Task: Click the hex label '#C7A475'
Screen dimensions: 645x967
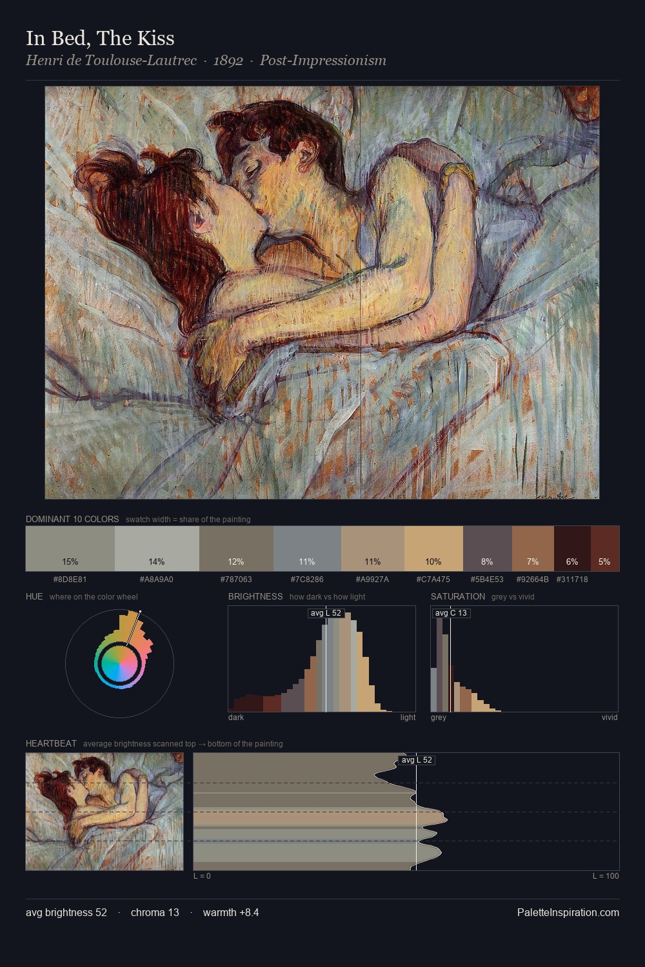Action: (433, 580)
